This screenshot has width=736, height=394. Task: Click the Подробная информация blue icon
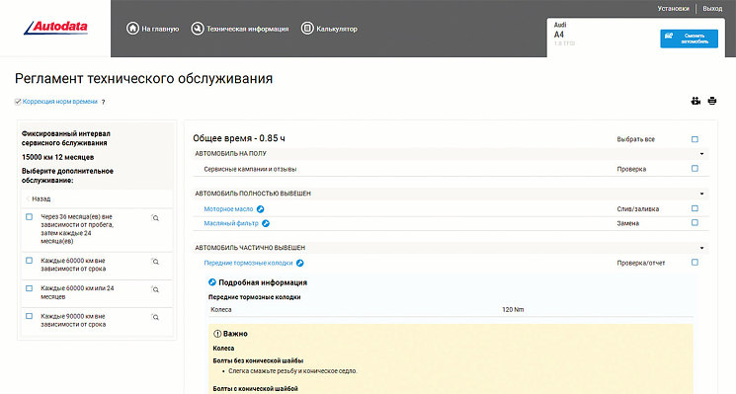pos(212,282)
